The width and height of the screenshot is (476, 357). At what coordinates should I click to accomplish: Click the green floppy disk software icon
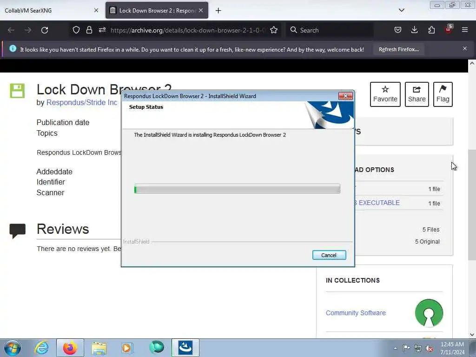17,91
